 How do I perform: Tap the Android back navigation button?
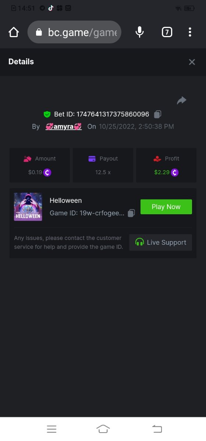pyautogui.click(x=157, y=429)
